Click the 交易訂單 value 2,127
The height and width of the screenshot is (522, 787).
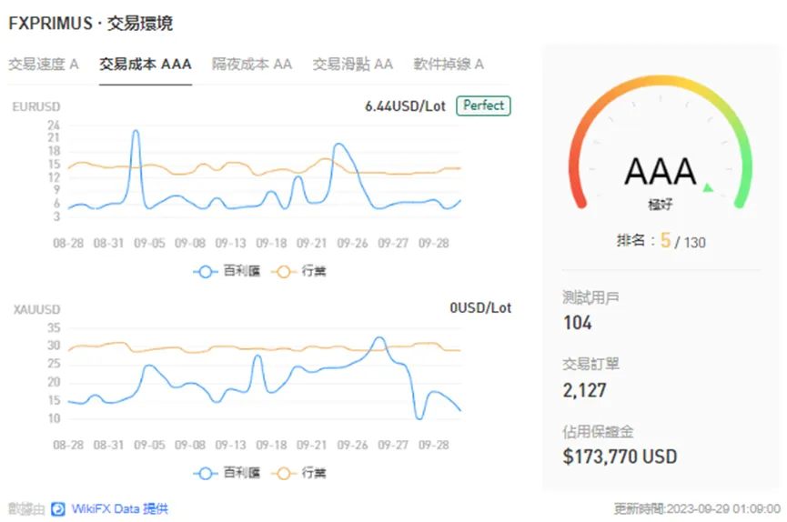584,390
